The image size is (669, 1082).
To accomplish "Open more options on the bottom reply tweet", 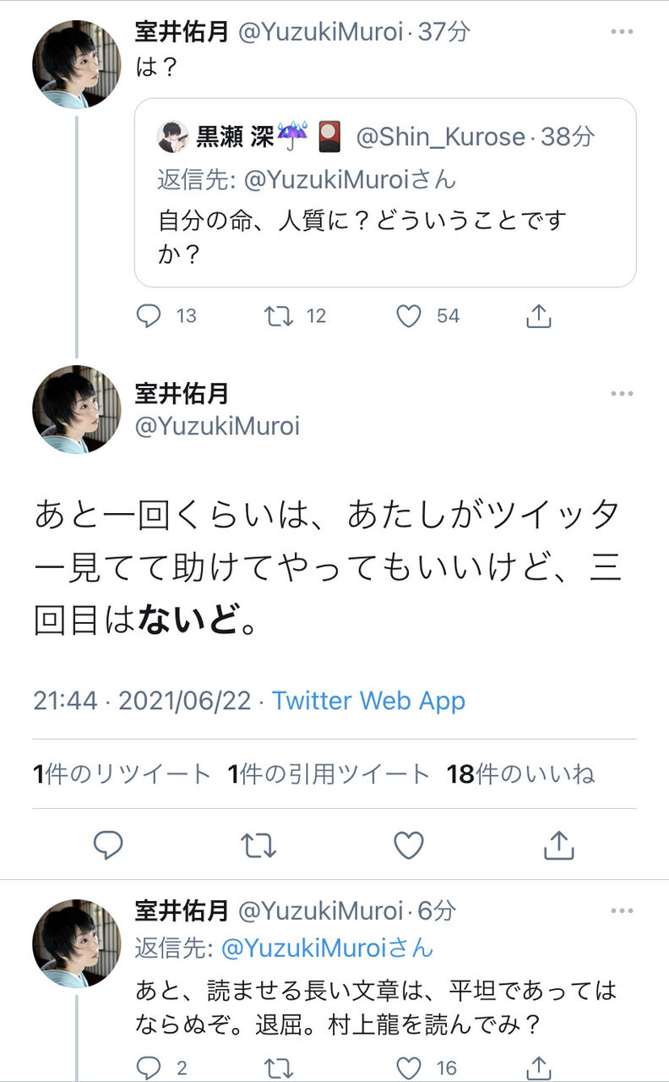I will 622,910.
